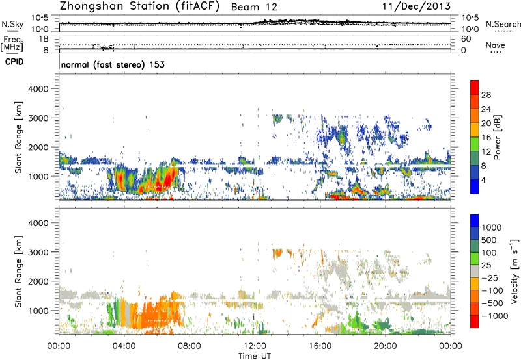Viewport: 521px width, 360px height.
Task: Click the 'Freq. [MHz]' axis label
Action: [x=12, y=44]
